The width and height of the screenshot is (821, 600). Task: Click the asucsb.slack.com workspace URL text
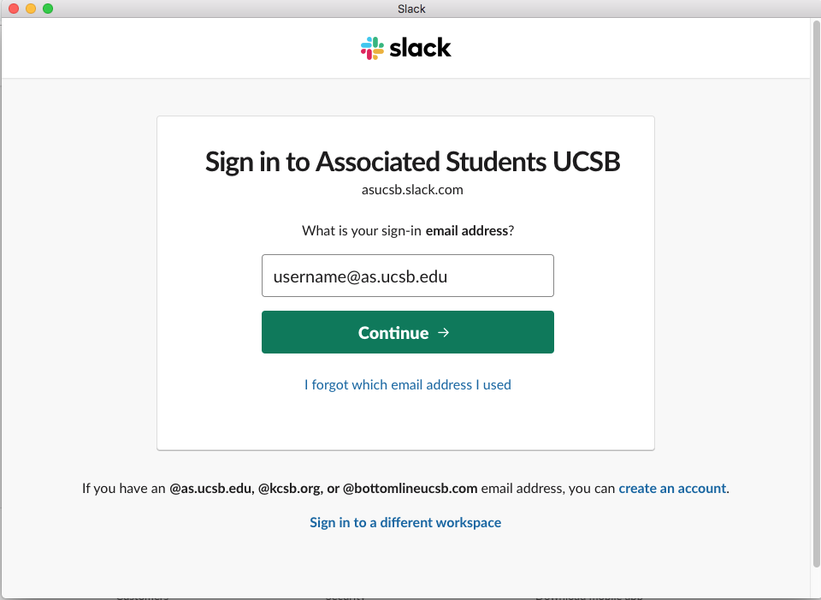click(x=412, y=190)
